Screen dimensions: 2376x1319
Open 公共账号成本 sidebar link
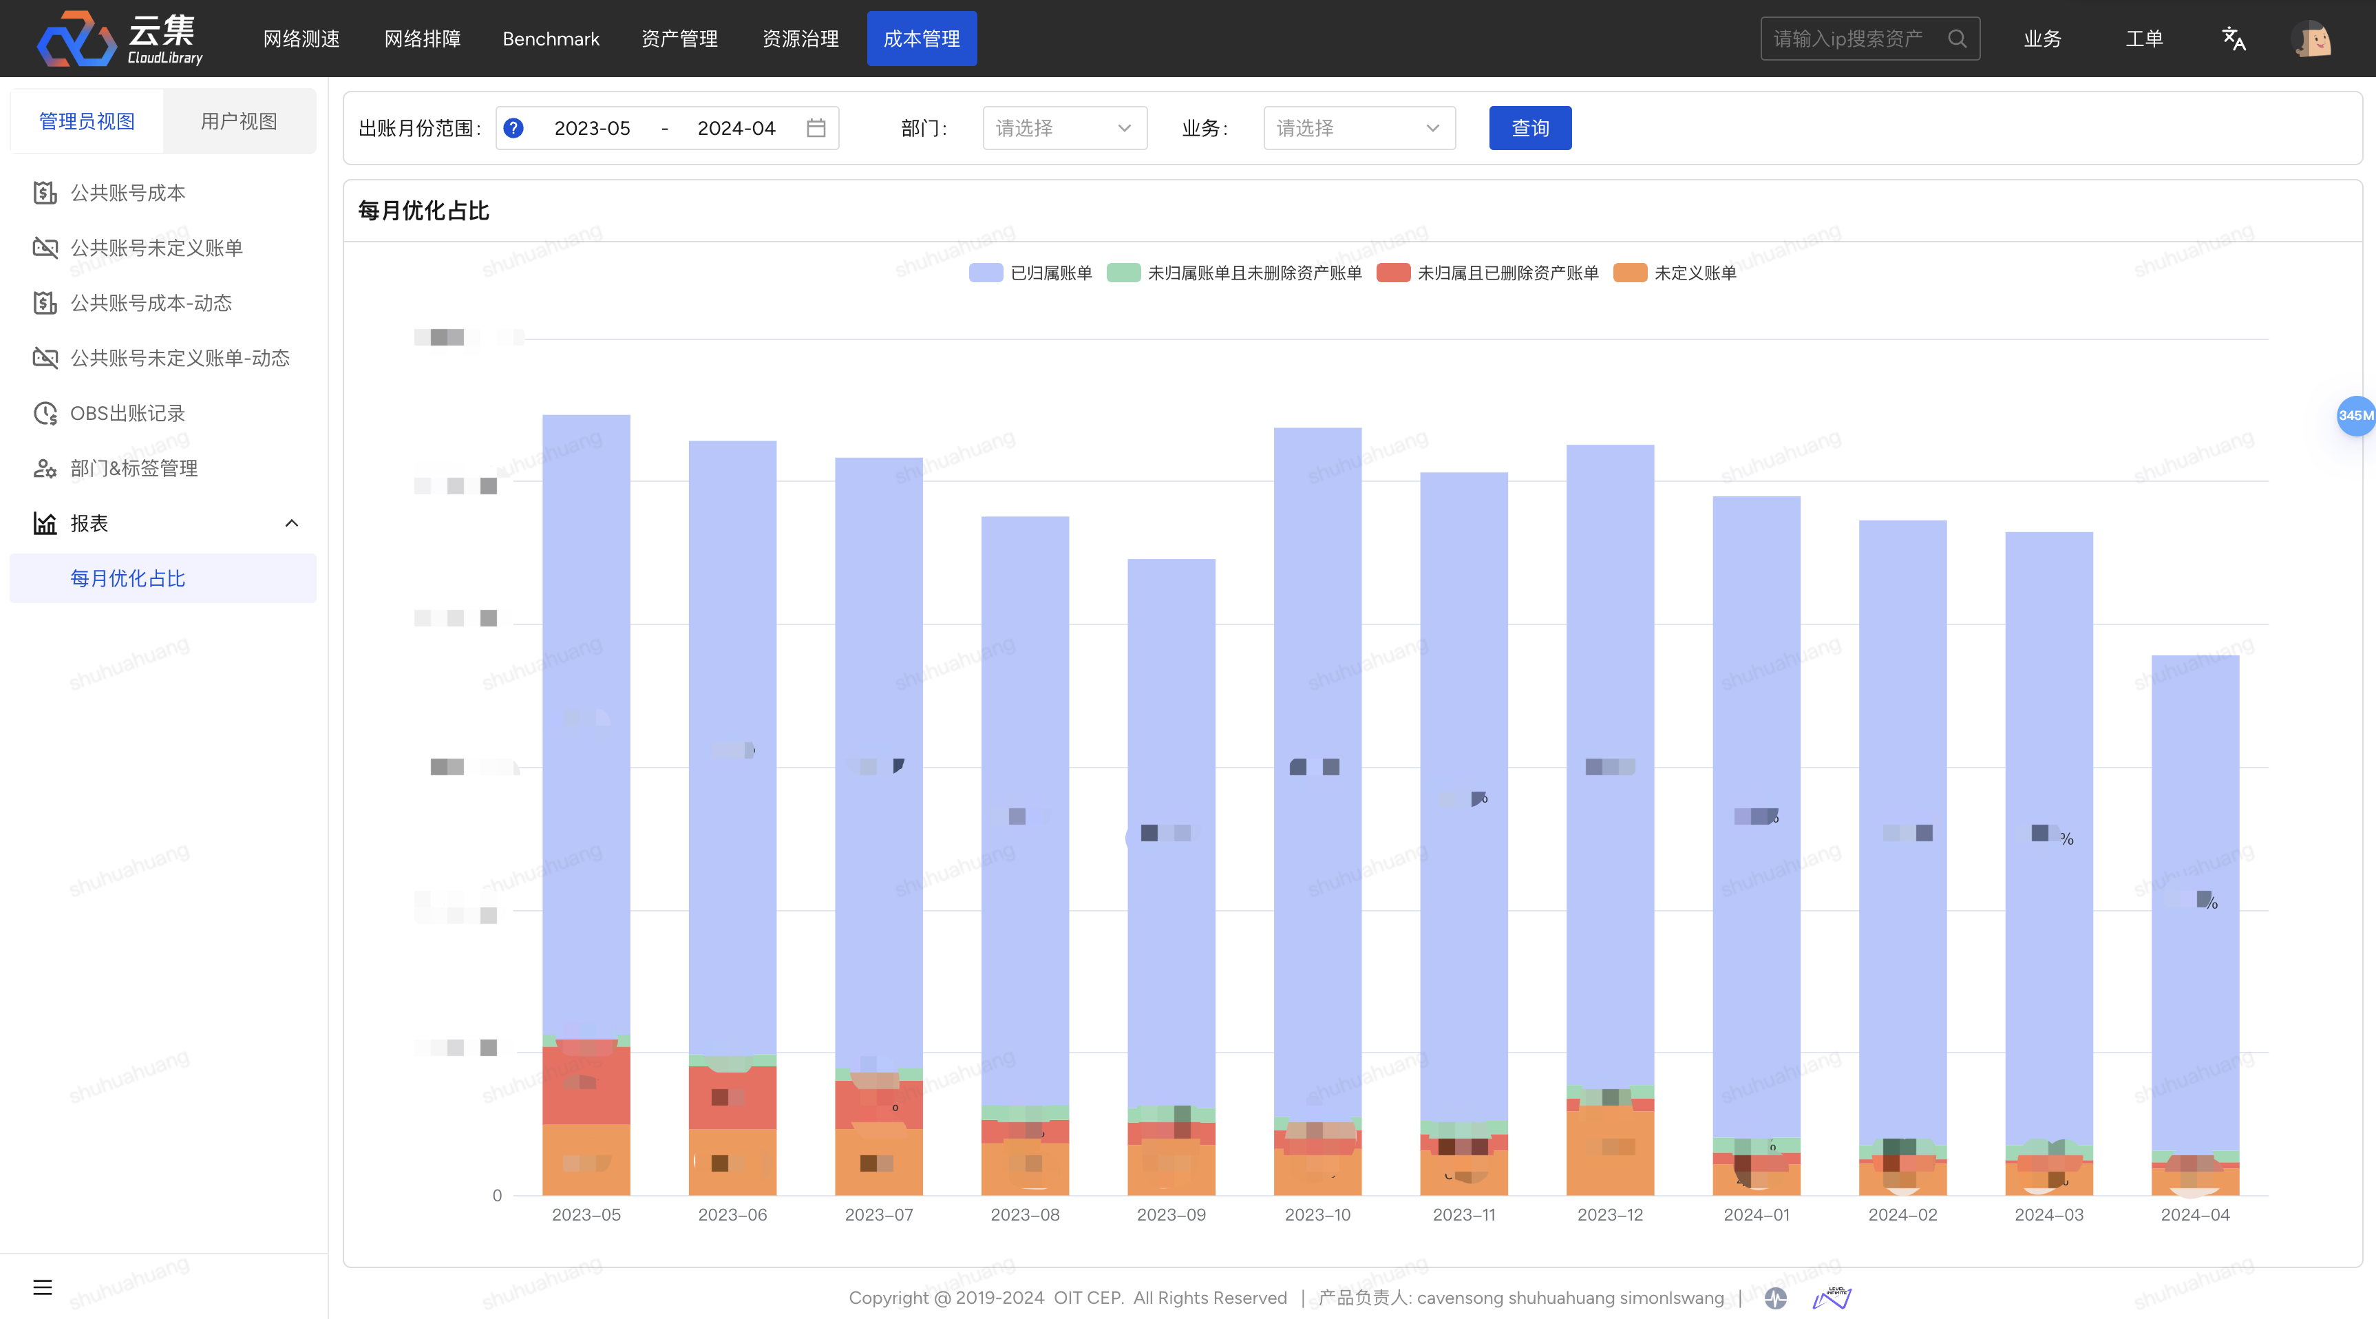pos(128,193)
